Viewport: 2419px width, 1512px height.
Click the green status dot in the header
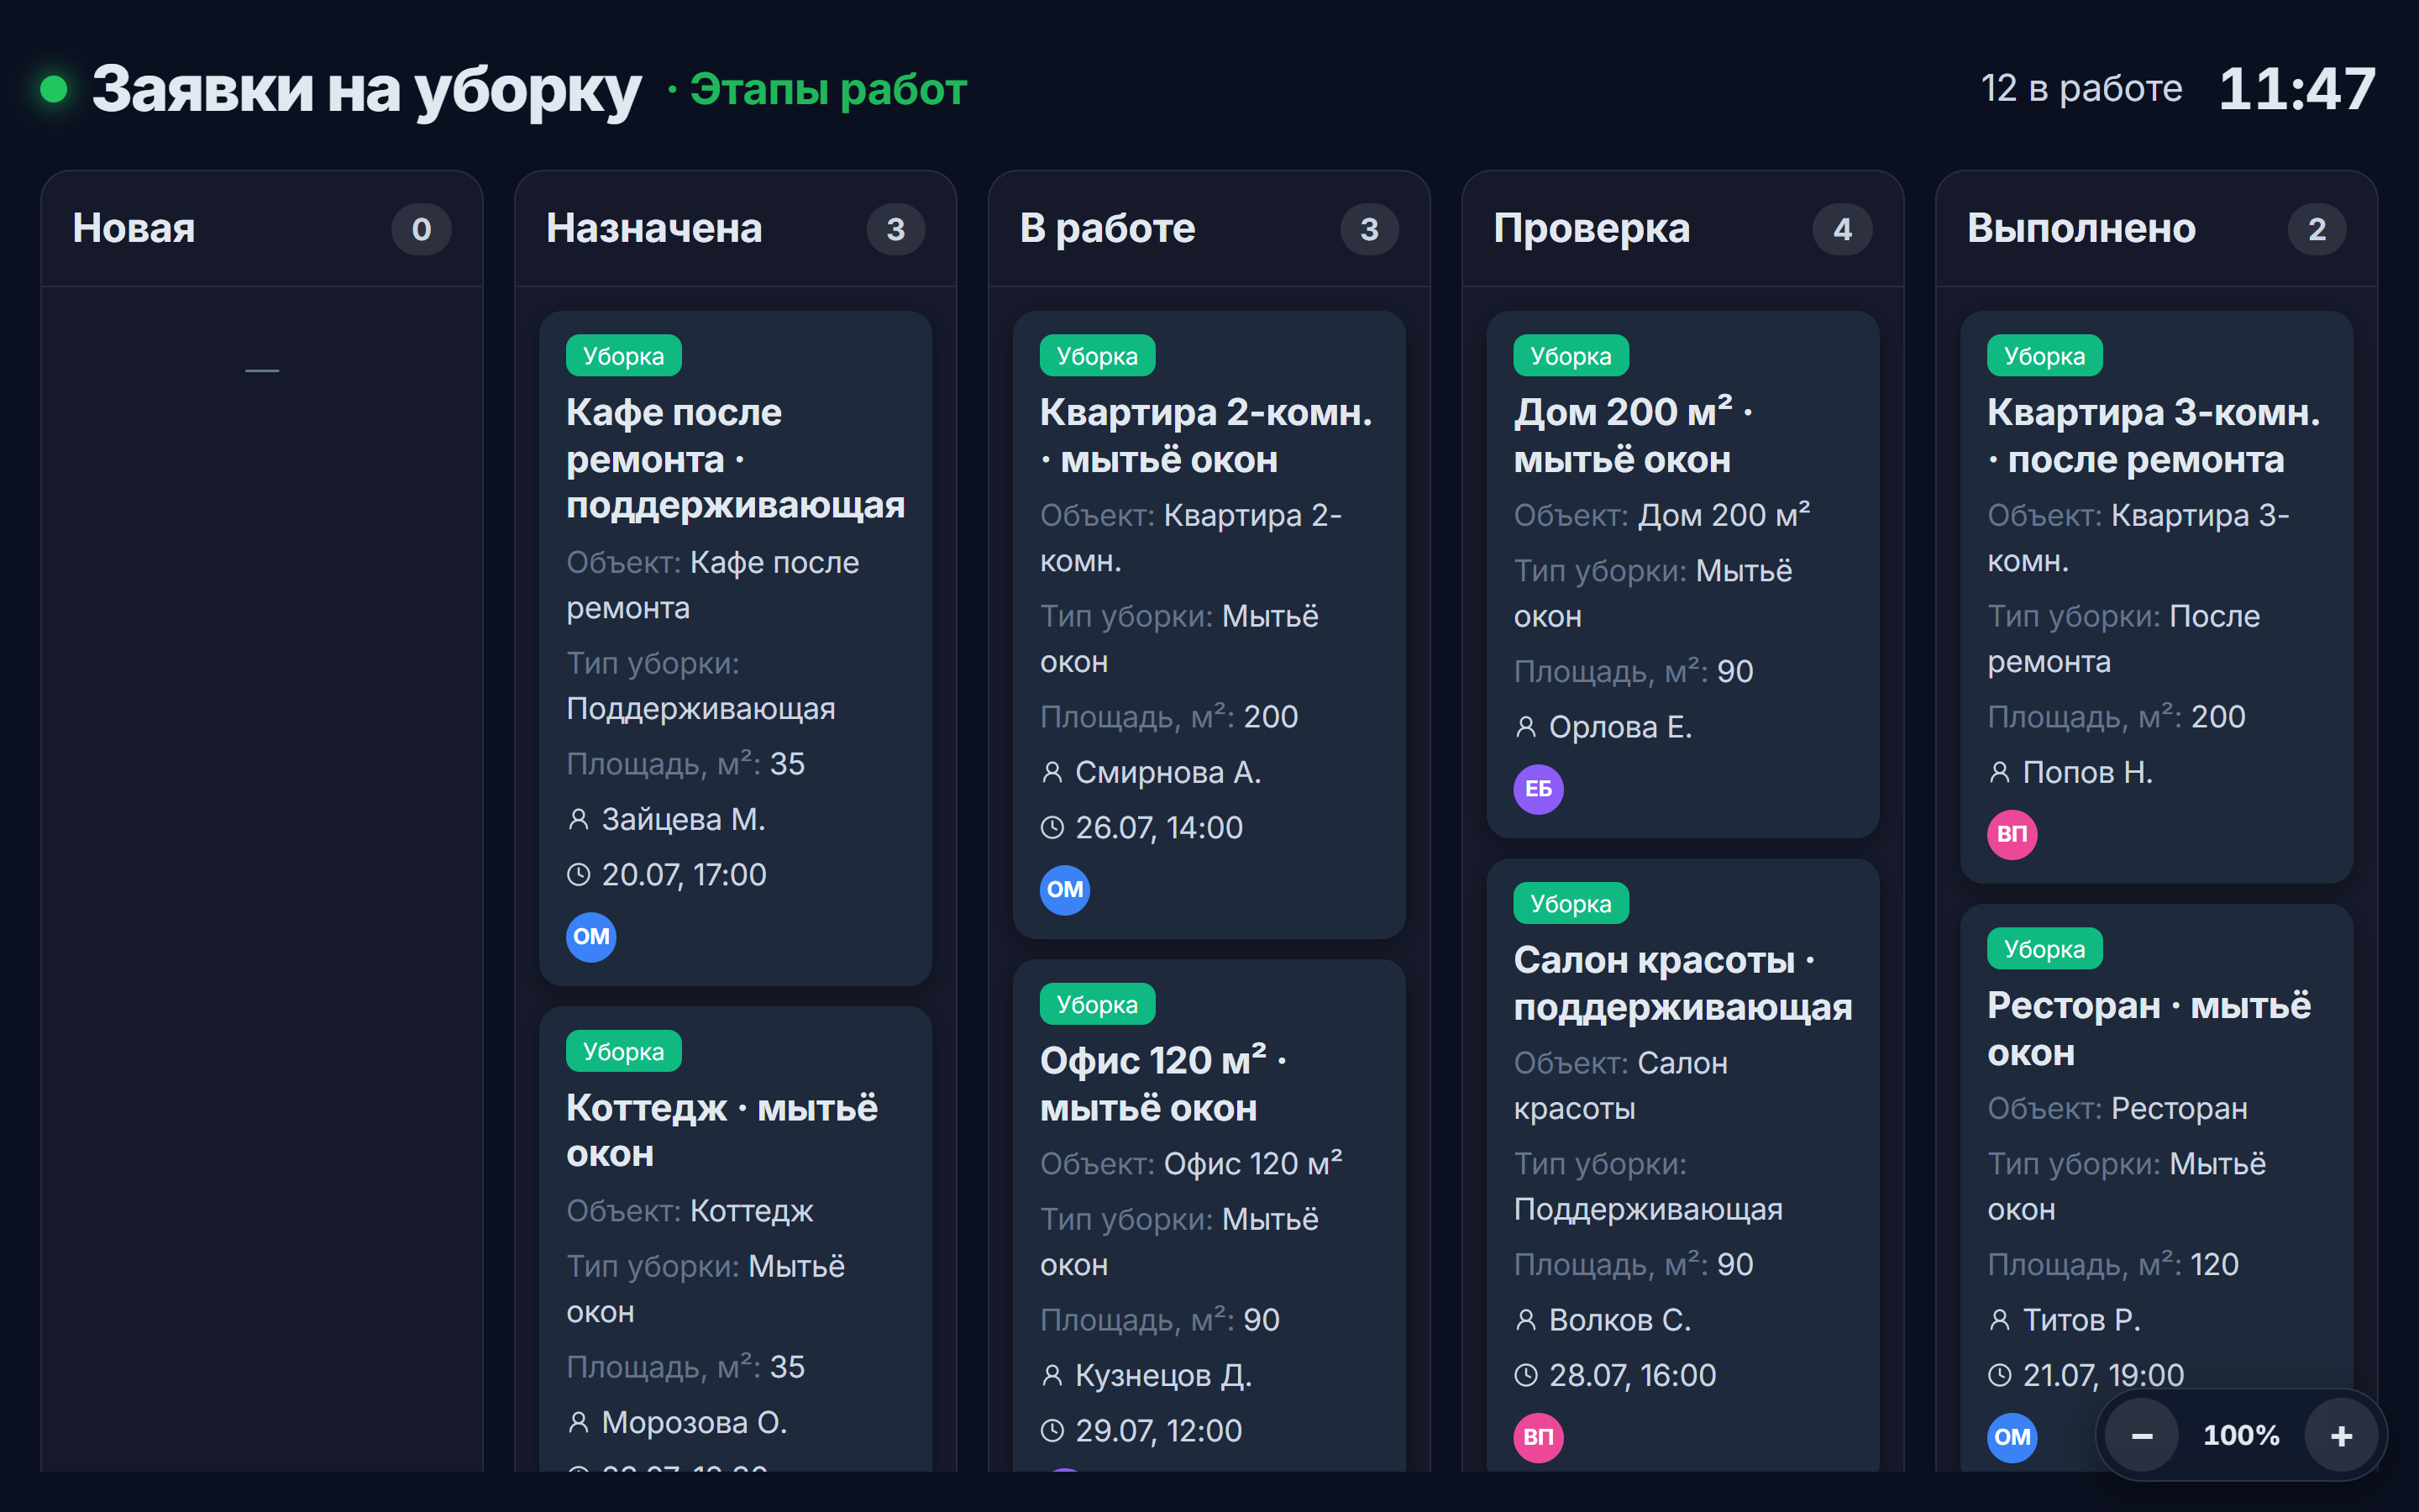pos(54,89)
